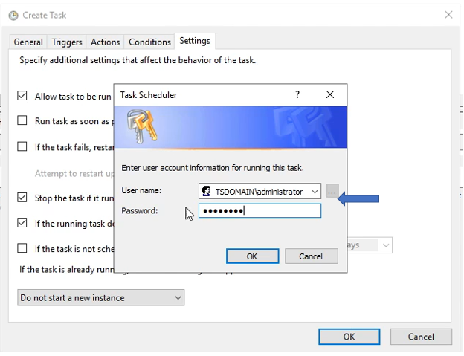Expand the days dropdown behind the dialog
The image size is (464, 356).
pyautogui.click(x=386, y=245)
